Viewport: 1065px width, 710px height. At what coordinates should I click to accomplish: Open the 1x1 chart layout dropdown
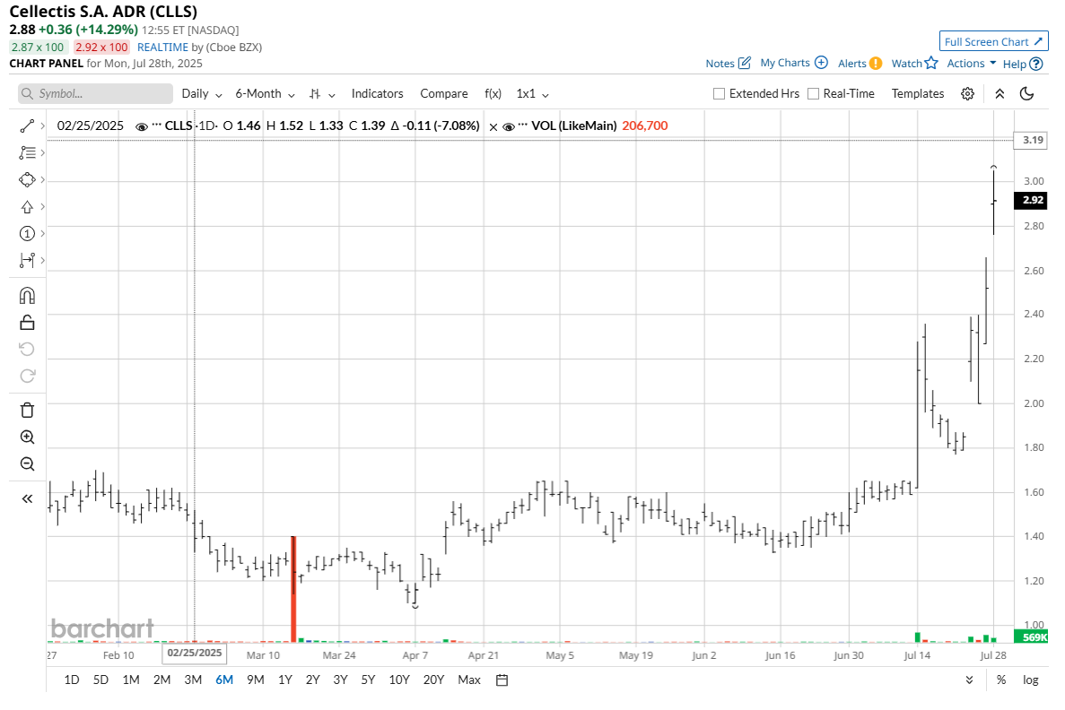pyautogui.click(x=533, y=93)
